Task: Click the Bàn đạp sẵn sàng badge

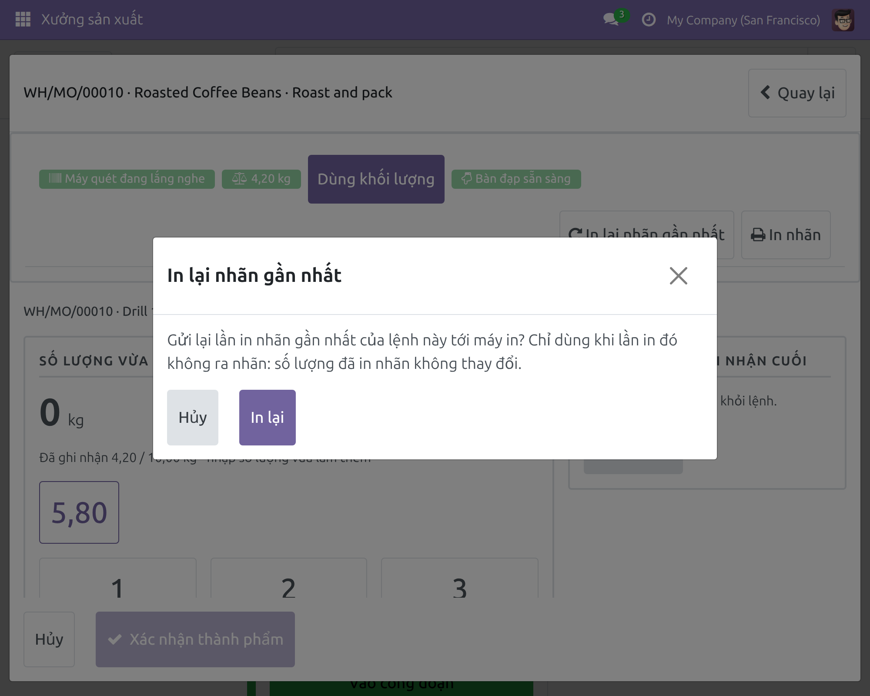Action: click(516, 179)
